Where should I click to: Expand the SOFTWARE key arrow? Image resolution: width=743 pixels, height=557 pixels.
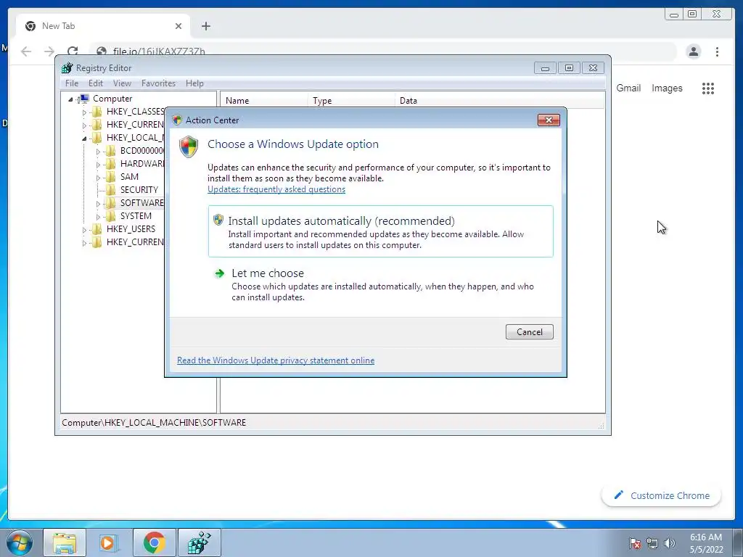[98, 204]
